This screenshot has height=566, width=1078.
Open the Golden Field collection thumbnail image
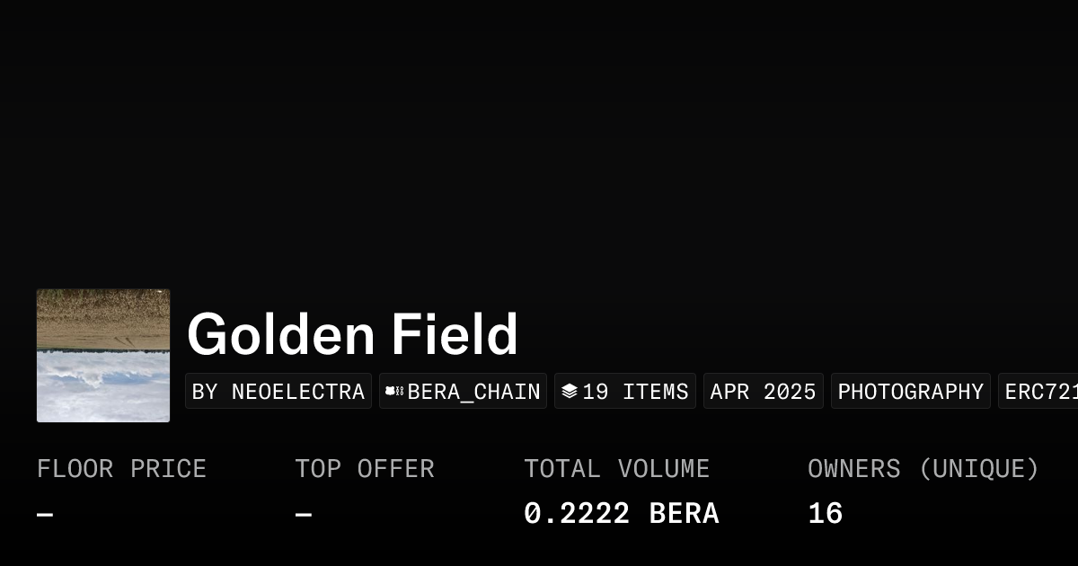click(x=103, y=355)
